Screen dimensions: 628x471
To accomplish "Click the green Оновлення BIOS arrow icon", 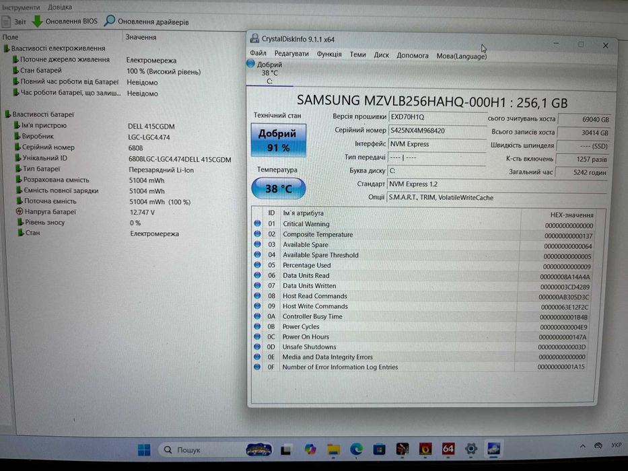I will pos(37,22).
